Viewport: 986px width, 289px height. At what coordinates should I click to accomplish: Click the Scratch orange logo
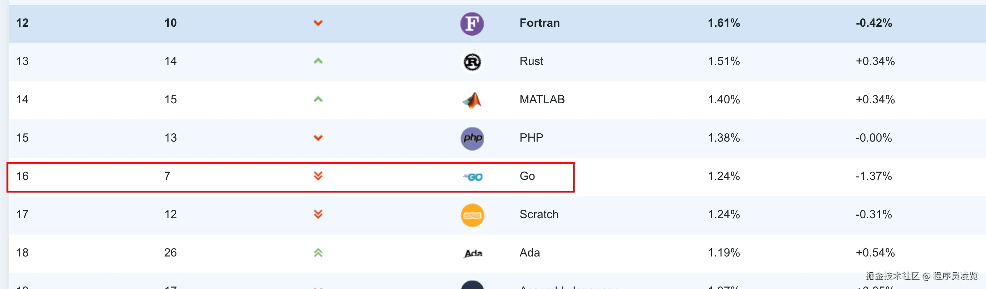tap(472, 215)
